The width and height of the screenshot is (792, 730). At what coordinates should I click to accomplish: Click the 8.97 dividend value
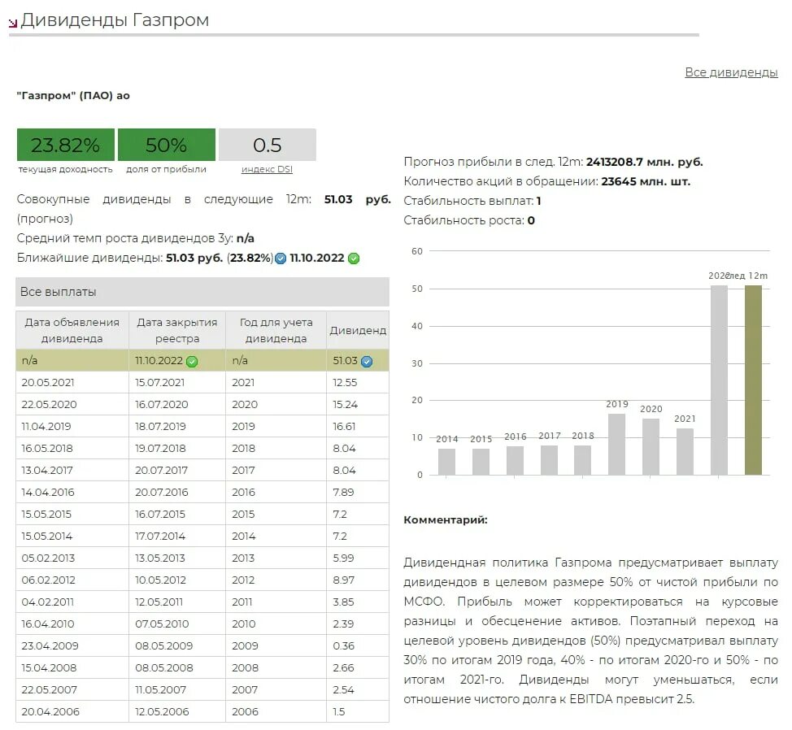[343, 580]
